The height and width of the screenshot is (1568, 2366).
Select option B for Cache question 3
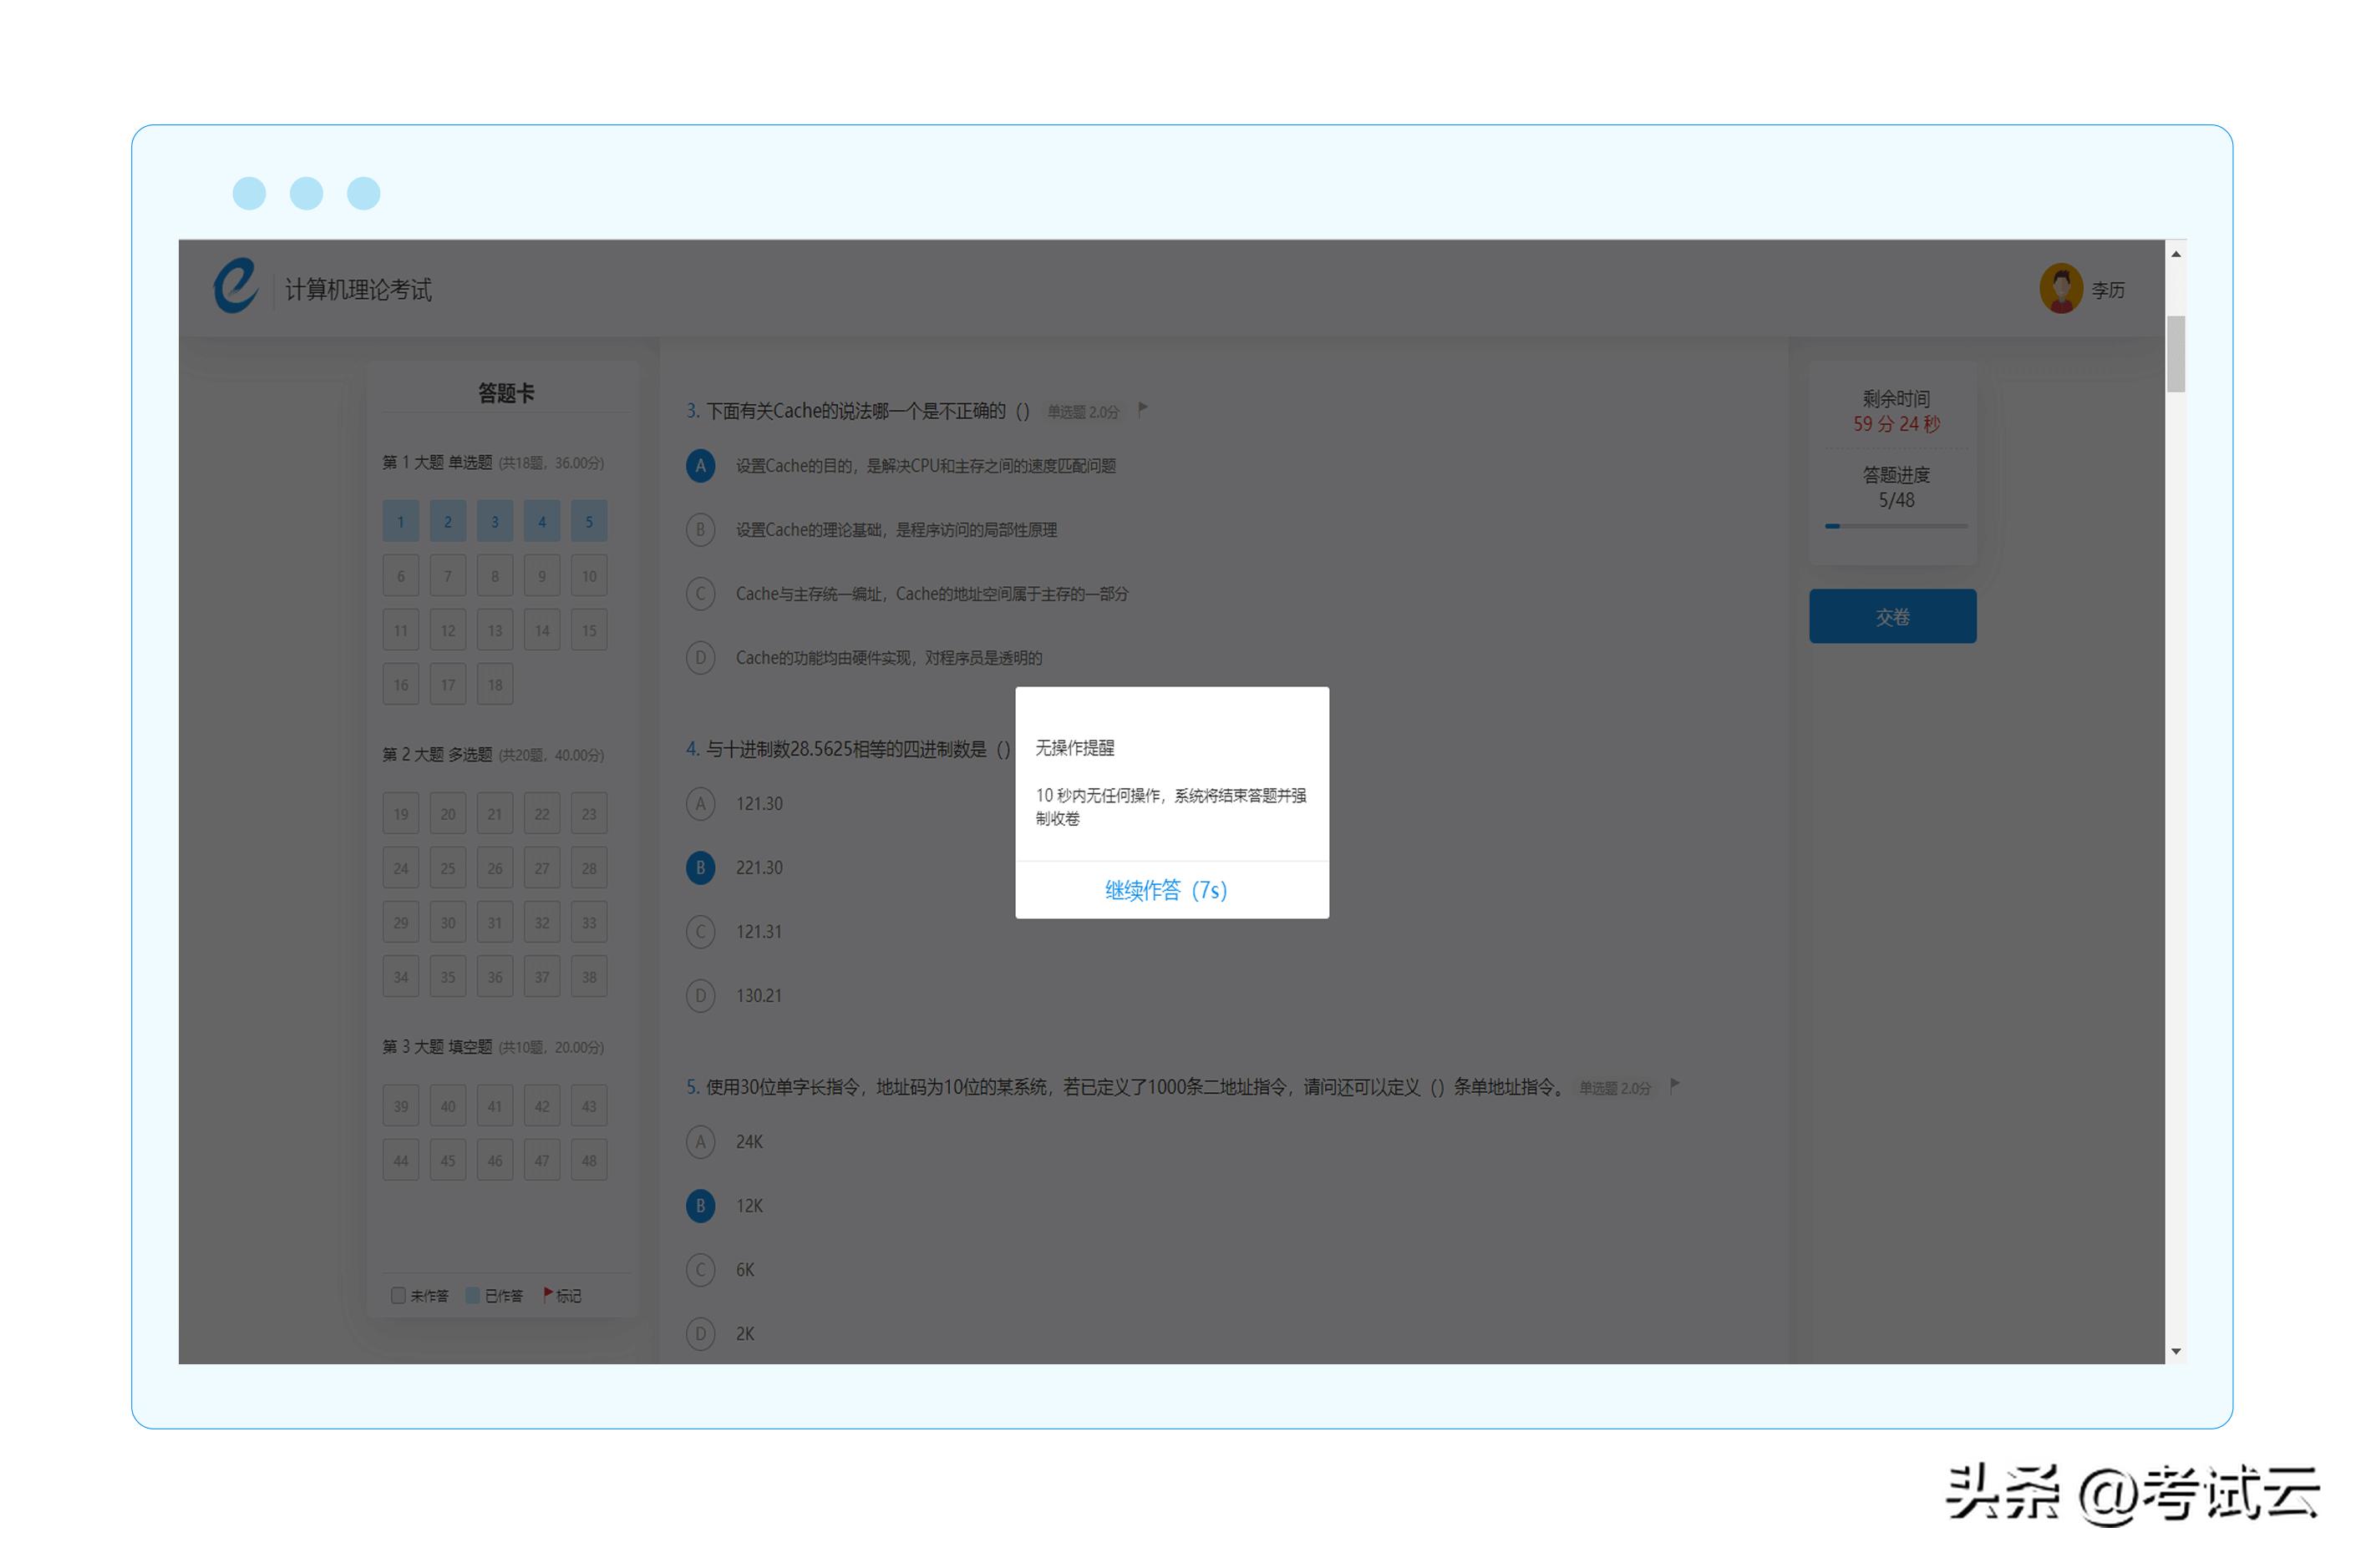coord(700,530)
